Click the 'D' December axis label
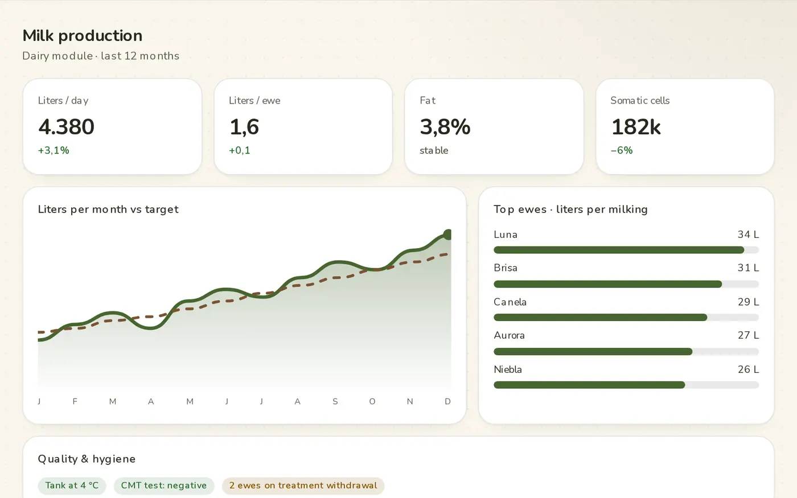Screen dimensions: 797x498 (x=447, y=401)
